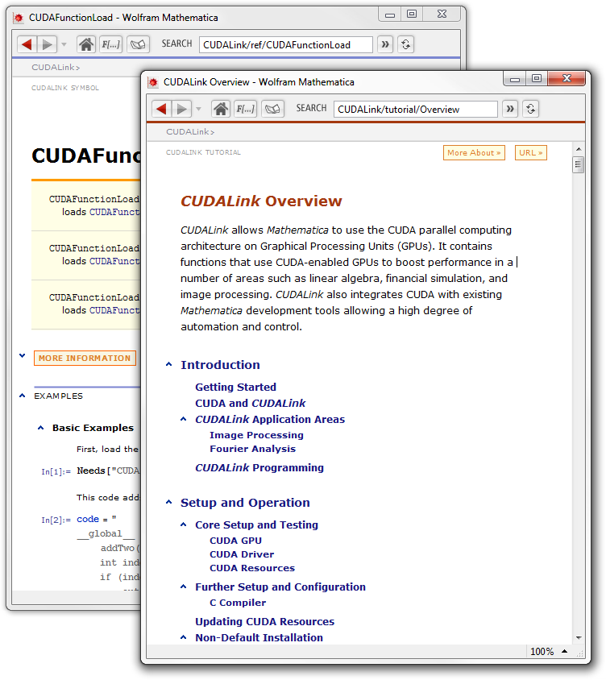Click search go button in Overview window
The height and width of the screenshot is (680, 606).
[509, 109]
